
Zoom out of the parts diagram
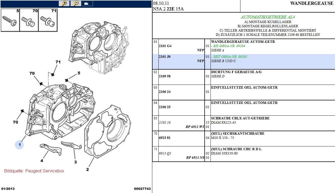pyautogui.click(x=76, y=3)
